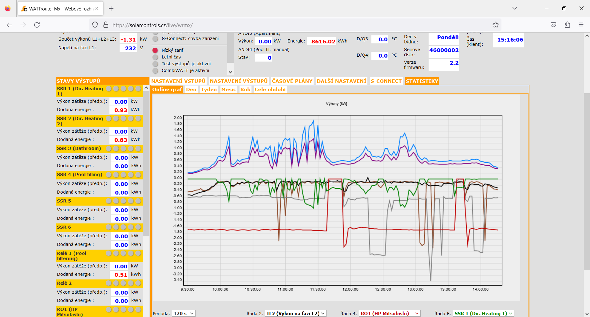The image size is (590, 317).
Task: Open the Perioda dropdown showing 120 s
Action: coord(183,313)
